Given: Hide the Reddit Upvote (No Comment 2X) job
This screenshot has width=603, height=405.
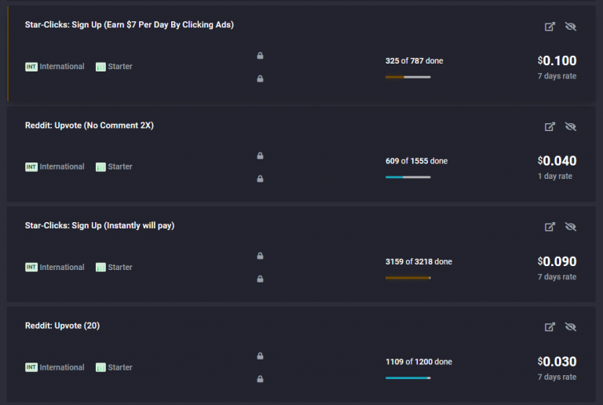Looking at the screenshot, I should pyautogui.click(x=571, y=126).
